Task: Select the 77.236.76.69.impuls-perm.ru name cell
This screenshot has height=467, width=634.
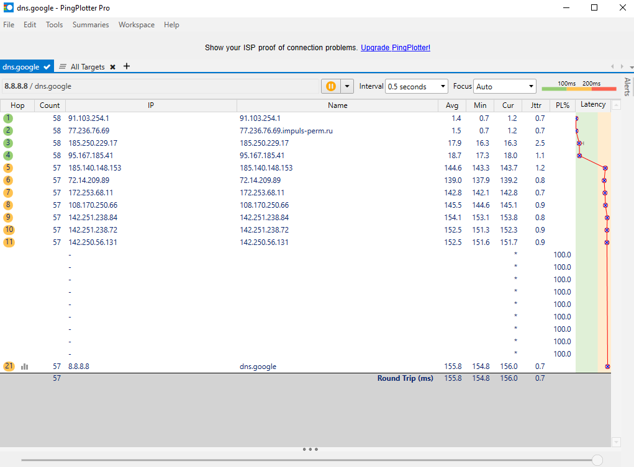Action: point(286,131)
